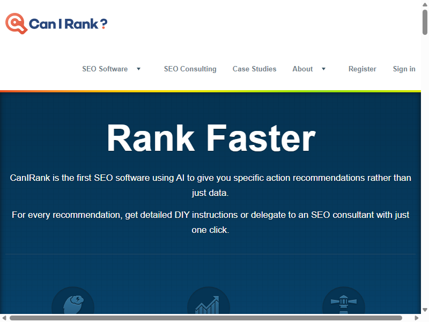
Task: Click the horizontal scrollbar thumb
Action: (206, 318)
